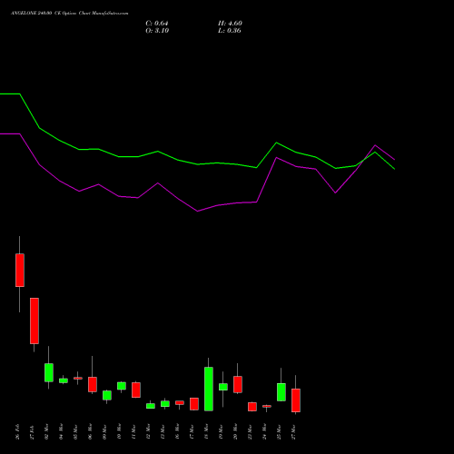The height and width of the screenshot is (454, 454).
Task: Click the green candlestick above 10 Mar
Action: (x=122, y=386)
